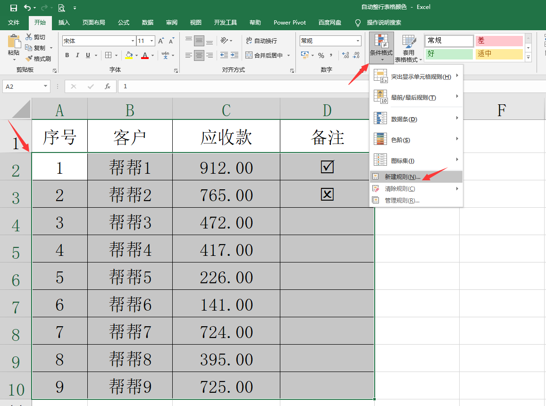546x406 pixels.
Task: Click the Select All corner triangle
Action: 21,110
